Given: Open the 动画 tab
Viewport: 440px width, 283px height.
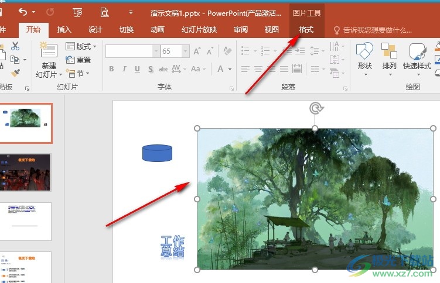Looking at the screenshot, I should pos(158,30).
